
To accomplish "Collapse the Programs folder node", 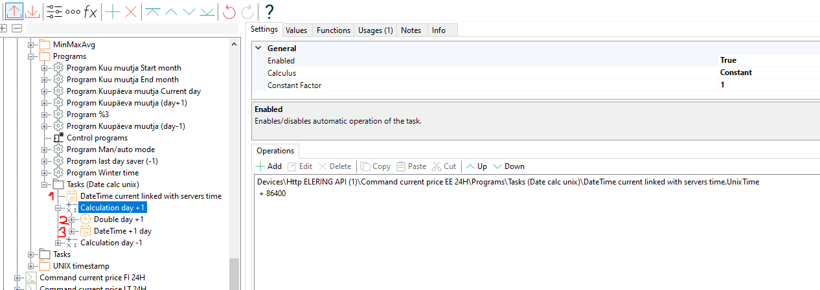I will [30, 56].
